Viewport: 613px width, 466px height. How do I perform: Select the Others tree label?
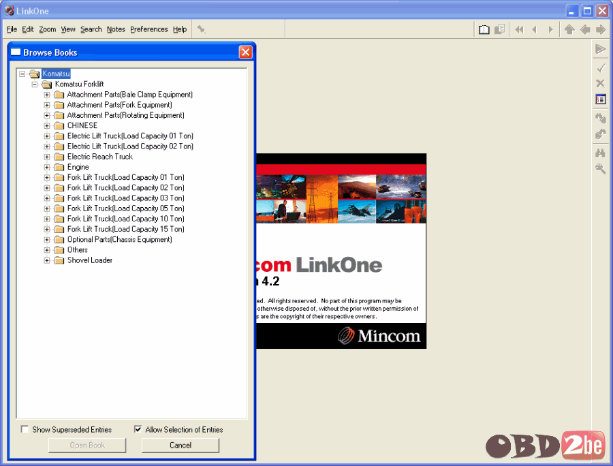(x=78, y=250)
